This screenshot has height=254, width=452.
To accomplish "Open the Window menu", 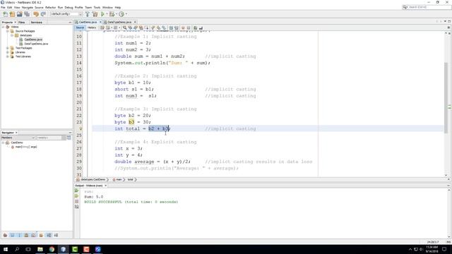I will pos(107,7).
